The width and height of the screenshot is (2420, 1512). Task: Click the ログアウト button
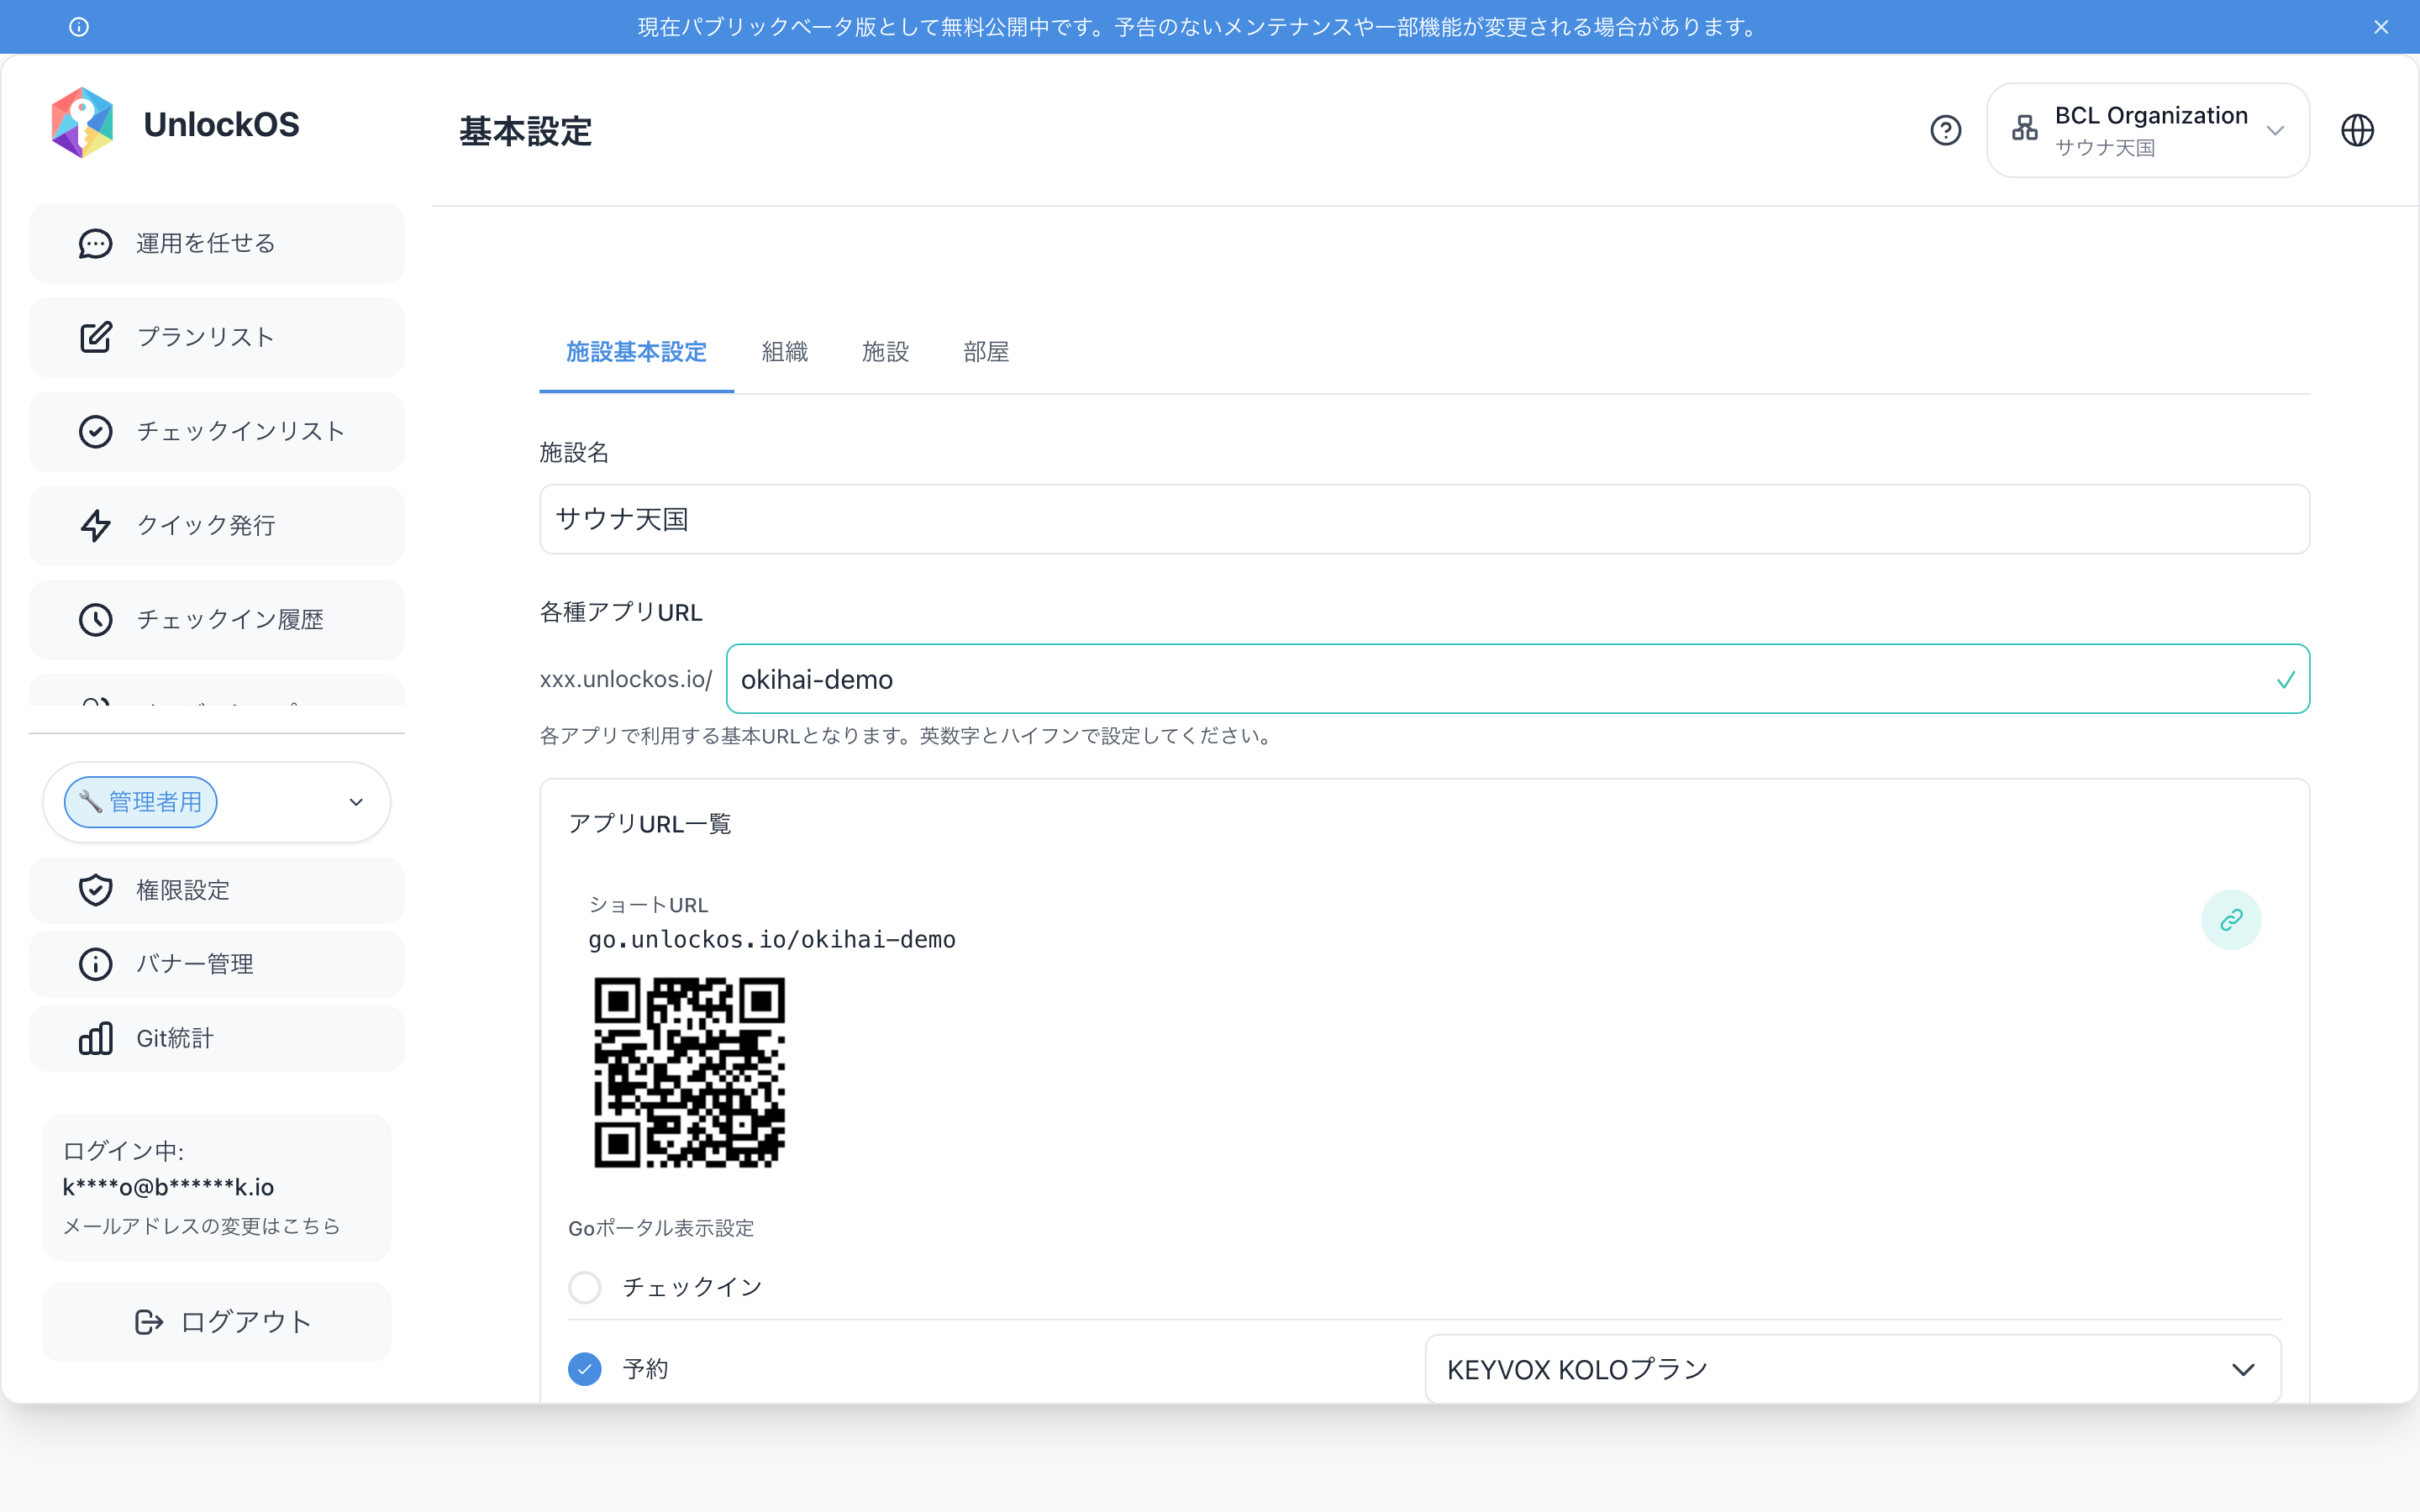[x=216, y=1322]
